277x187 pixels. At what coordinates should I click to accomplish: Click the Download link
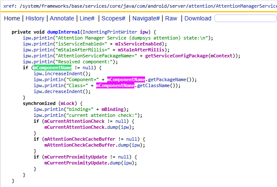pyautogui.click(x=198, y=18)
